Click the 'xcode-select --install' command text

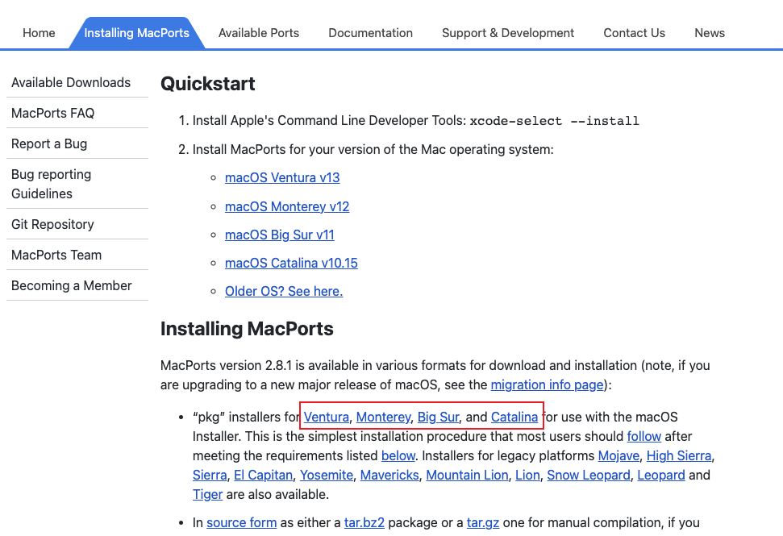tap(554, 121)
